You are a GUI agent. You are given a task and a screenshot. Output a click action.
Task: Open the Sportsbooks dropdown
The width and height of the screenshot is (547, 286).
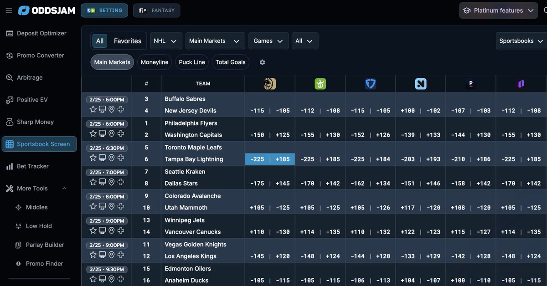coord(521,41)
